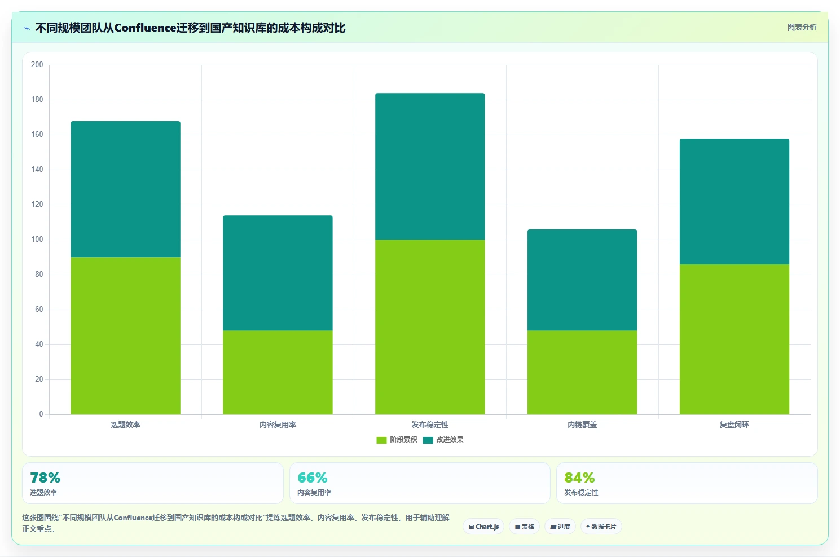Click the green 选题效率 bar segment

click(125, 335)
